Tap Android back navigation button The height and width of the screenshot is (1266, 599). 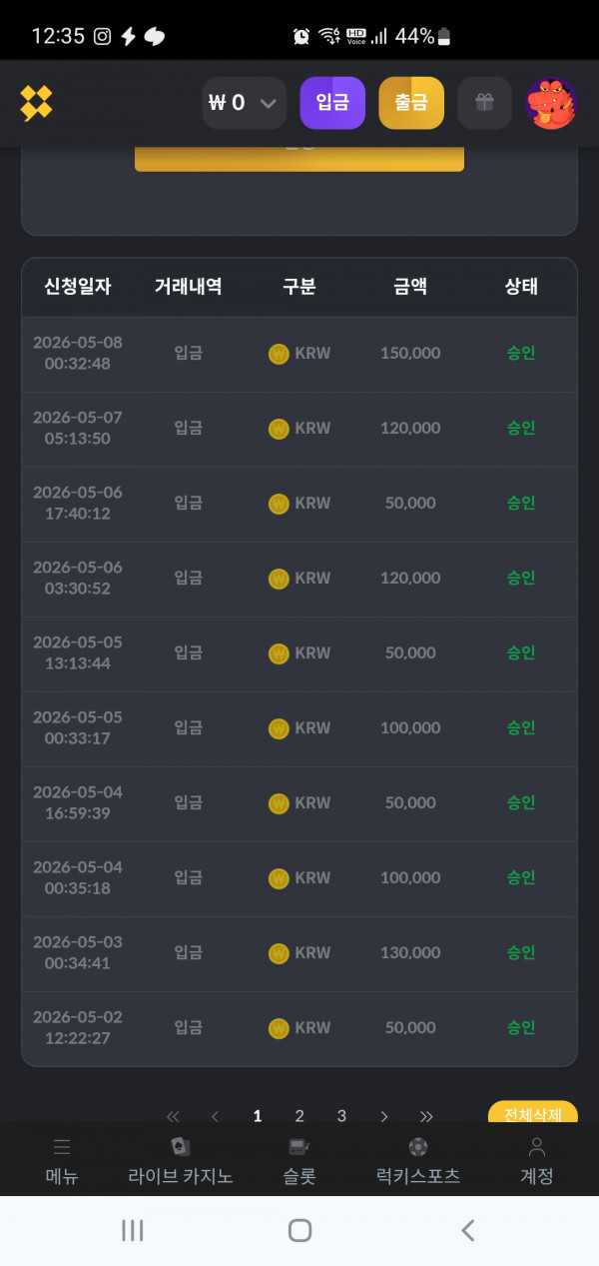coord(467,1230)
